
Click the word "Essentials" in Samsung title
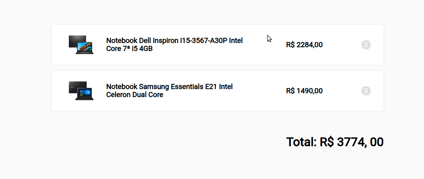click(x=188, y=86)
